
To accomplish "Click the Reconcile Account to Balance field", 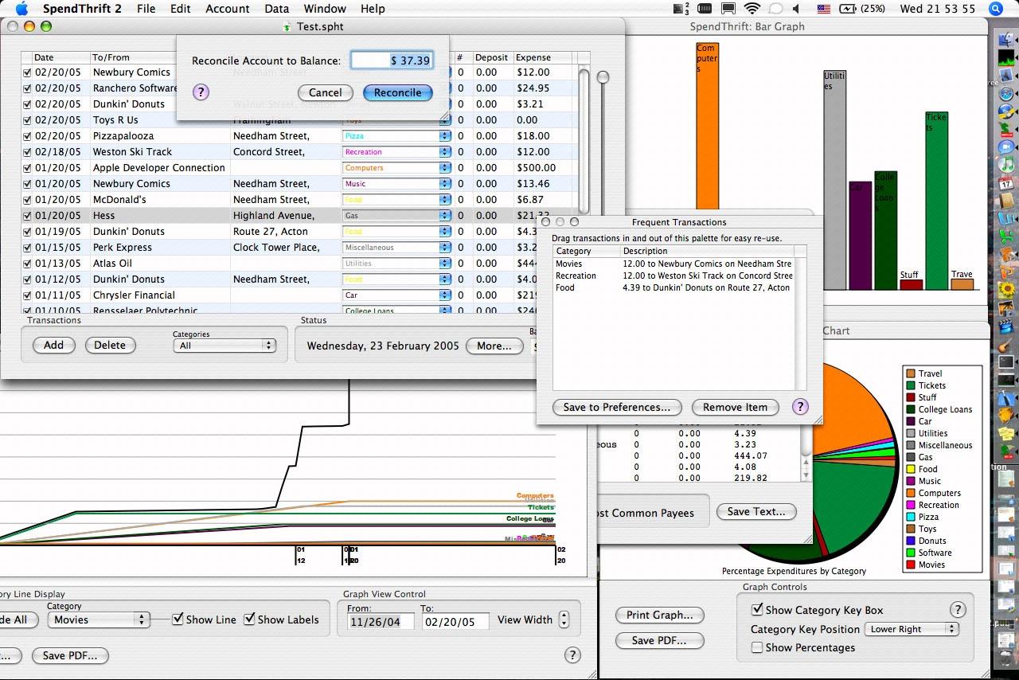I will click(392, 60).
